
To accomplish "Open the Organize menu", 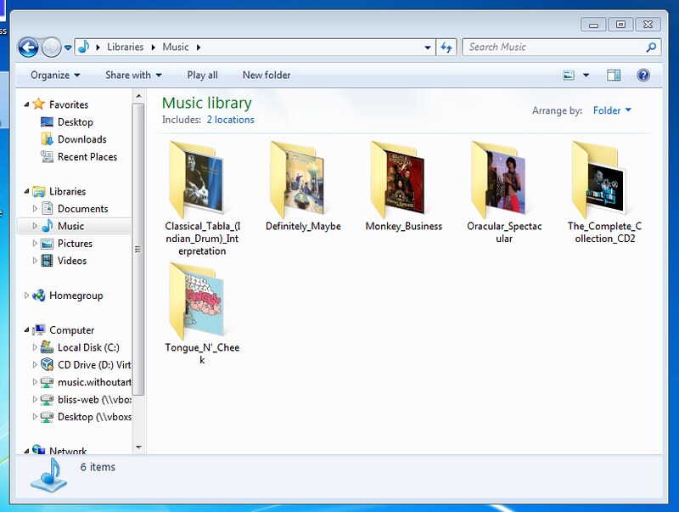I will (x=53, y=75).
